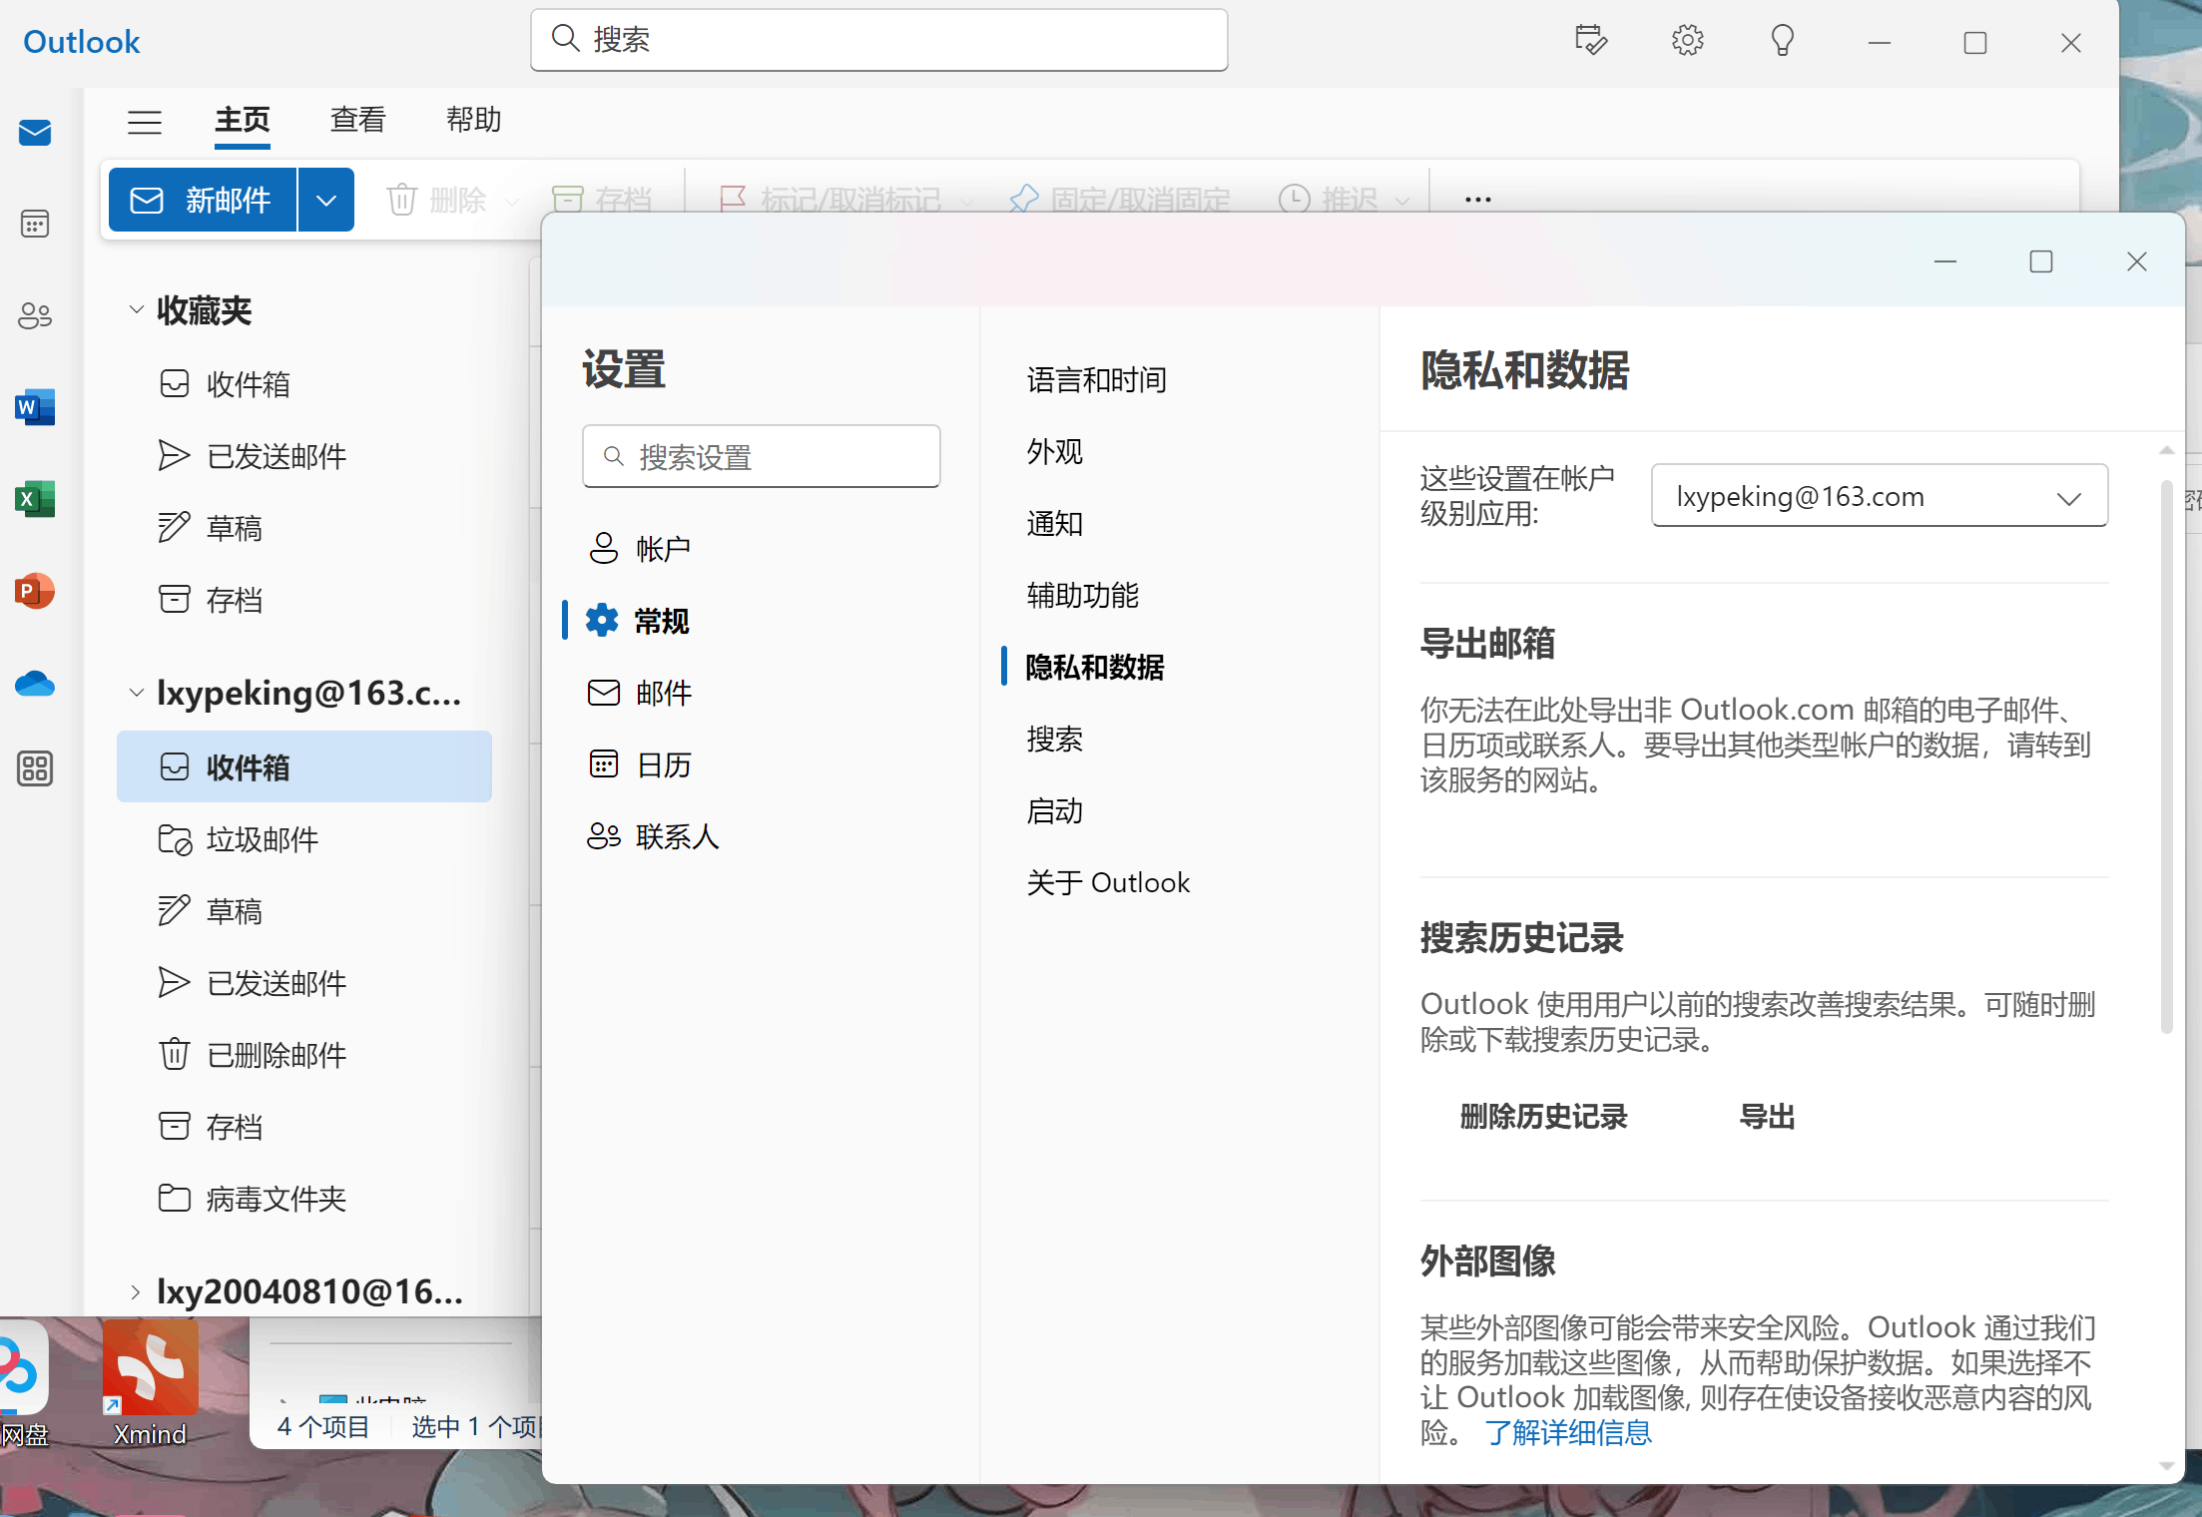The height and width of the screenshot is (1517, 2202).
Task: Open the account selection dropdown
Action: pyautogui.click(x=1879, y=496)
